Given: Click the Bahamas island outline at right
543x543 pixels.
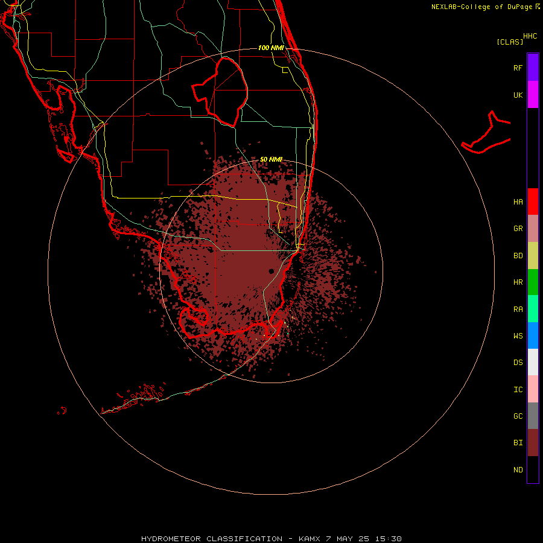Looking at the screenshot, I should point(486,133).
